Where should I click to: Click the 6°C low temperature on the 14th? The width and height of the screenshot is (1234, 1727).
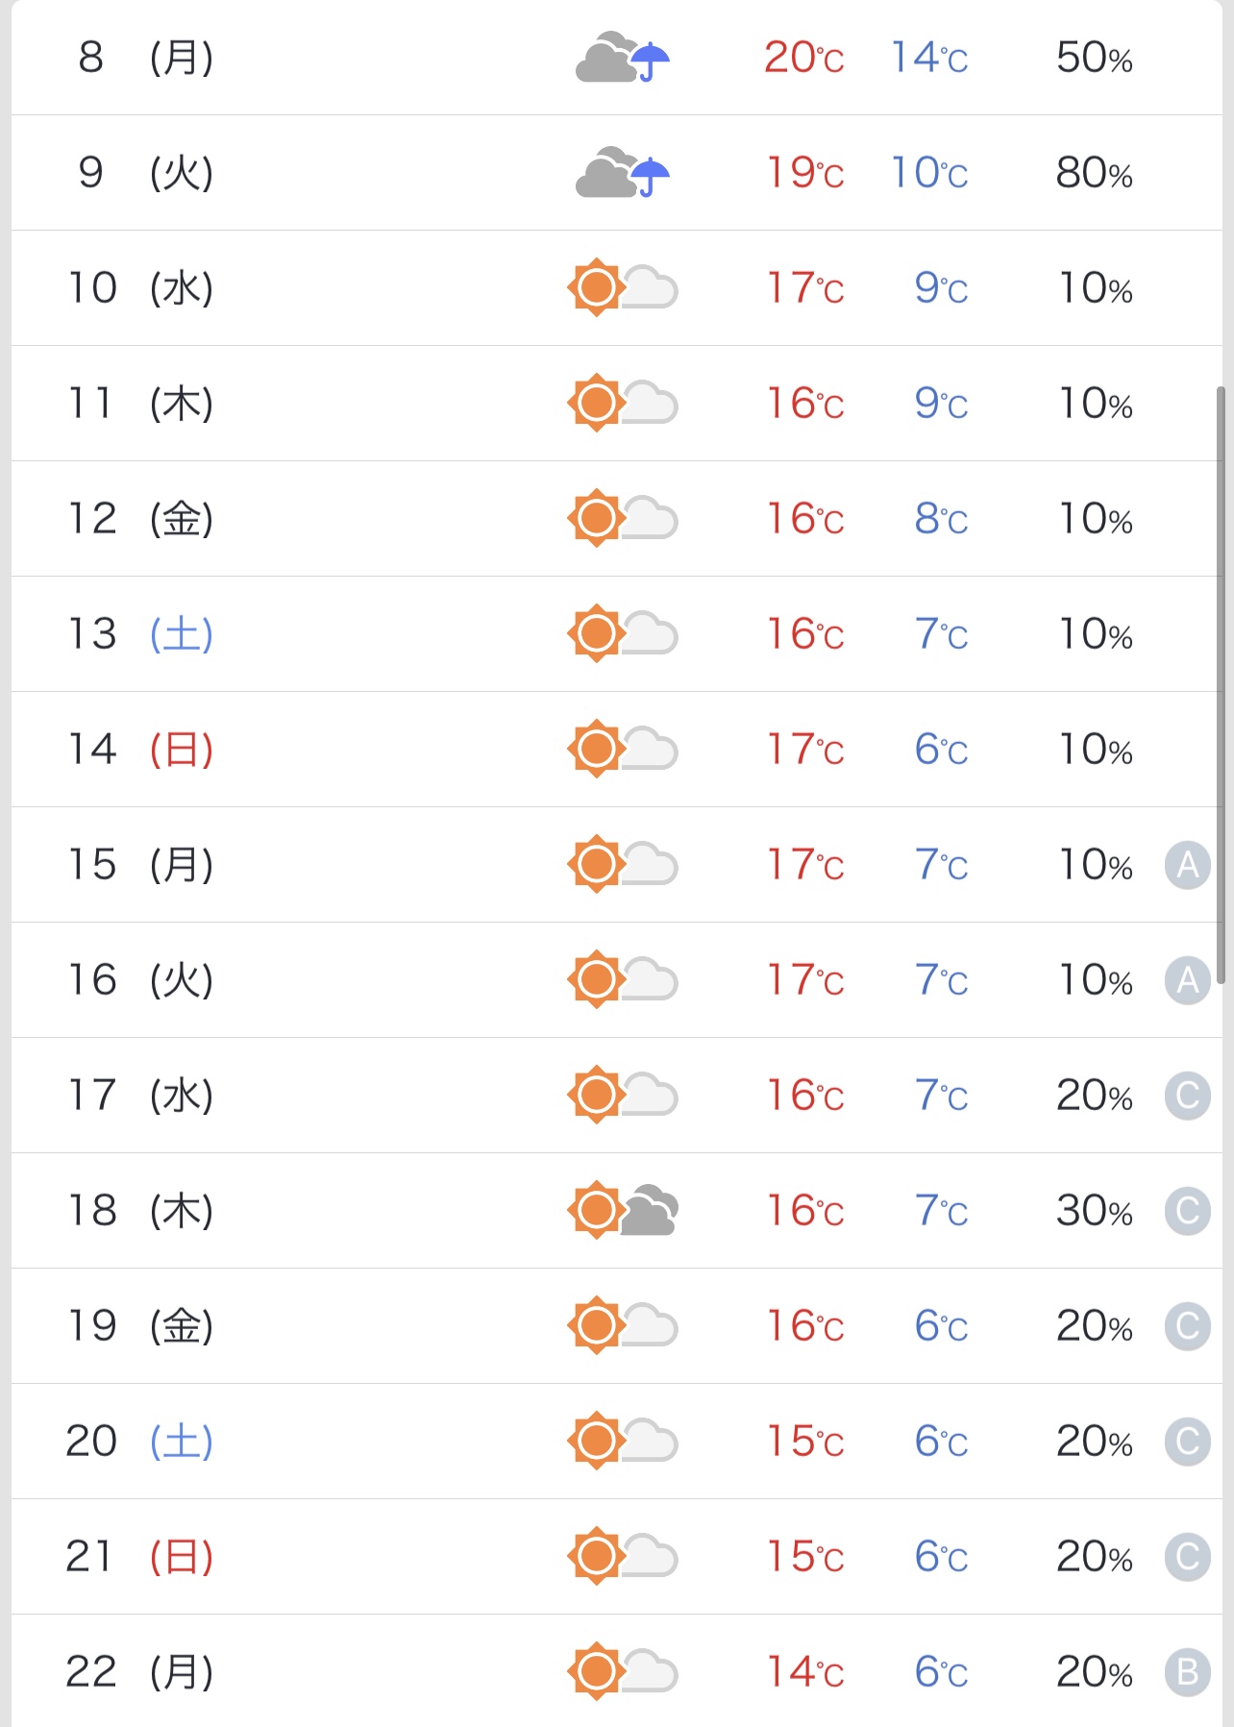941,750
